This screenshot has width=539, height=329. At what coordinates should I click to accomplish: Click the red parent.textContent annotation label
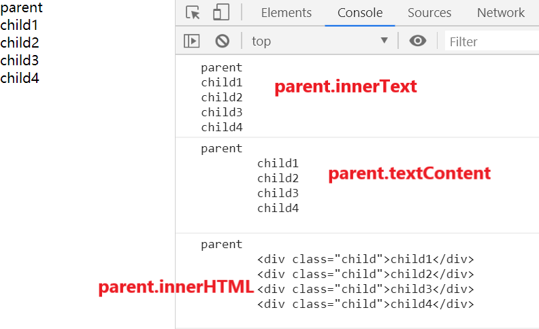click(409, 173)
